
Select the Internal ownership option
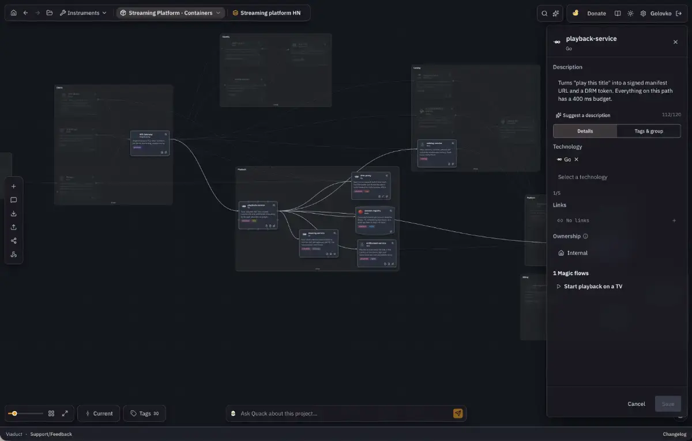click(x=573, y=253)
